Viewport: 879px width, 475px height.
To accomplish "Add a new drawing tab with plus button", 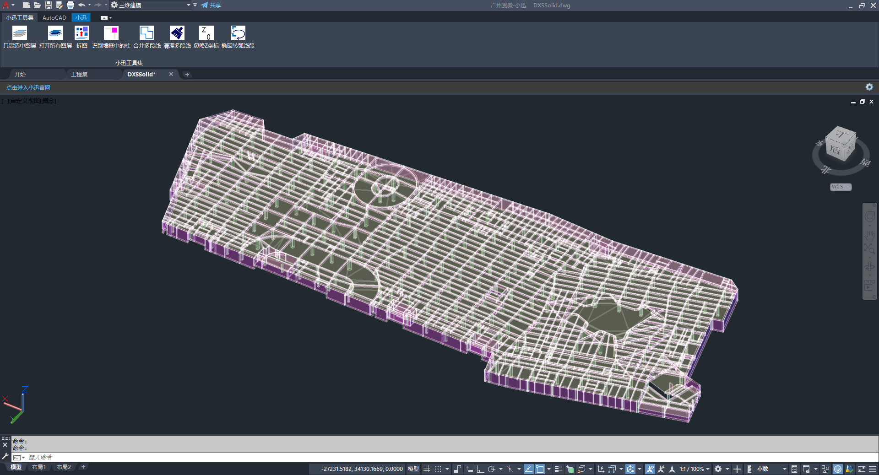I will point(187,74).
